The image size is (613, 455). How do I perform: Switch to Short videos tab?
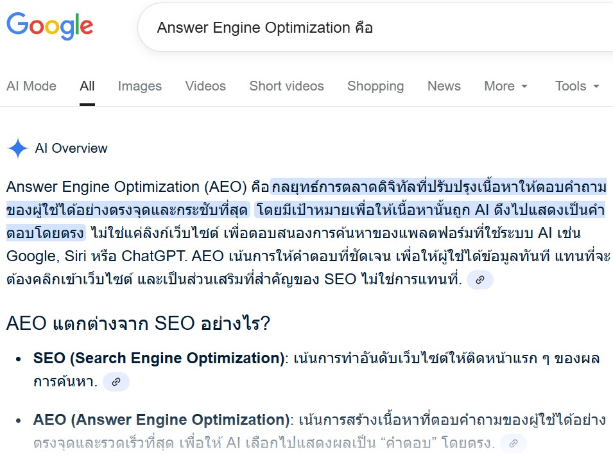tap(286, 86)
